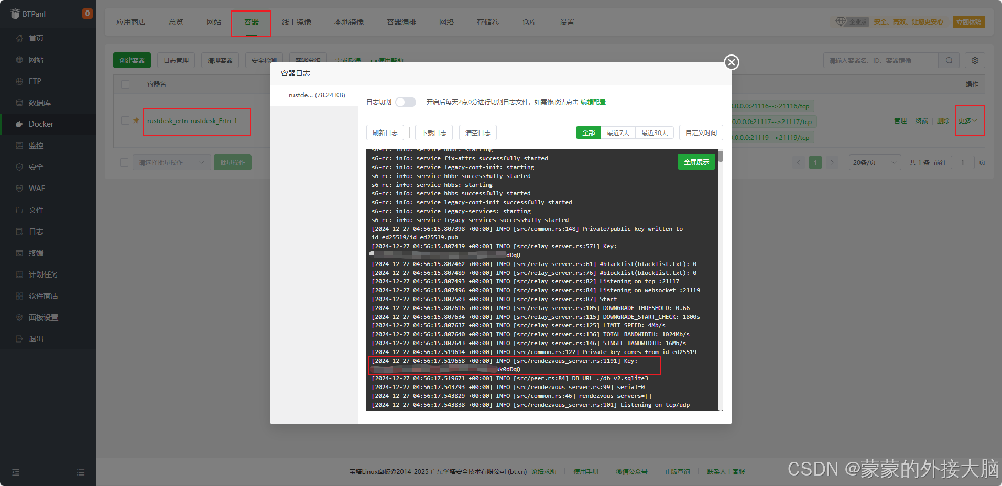Click the 下载日志 button
Image resolution: width=1002 pixels, height=486 pixels.
pos(434,132)
